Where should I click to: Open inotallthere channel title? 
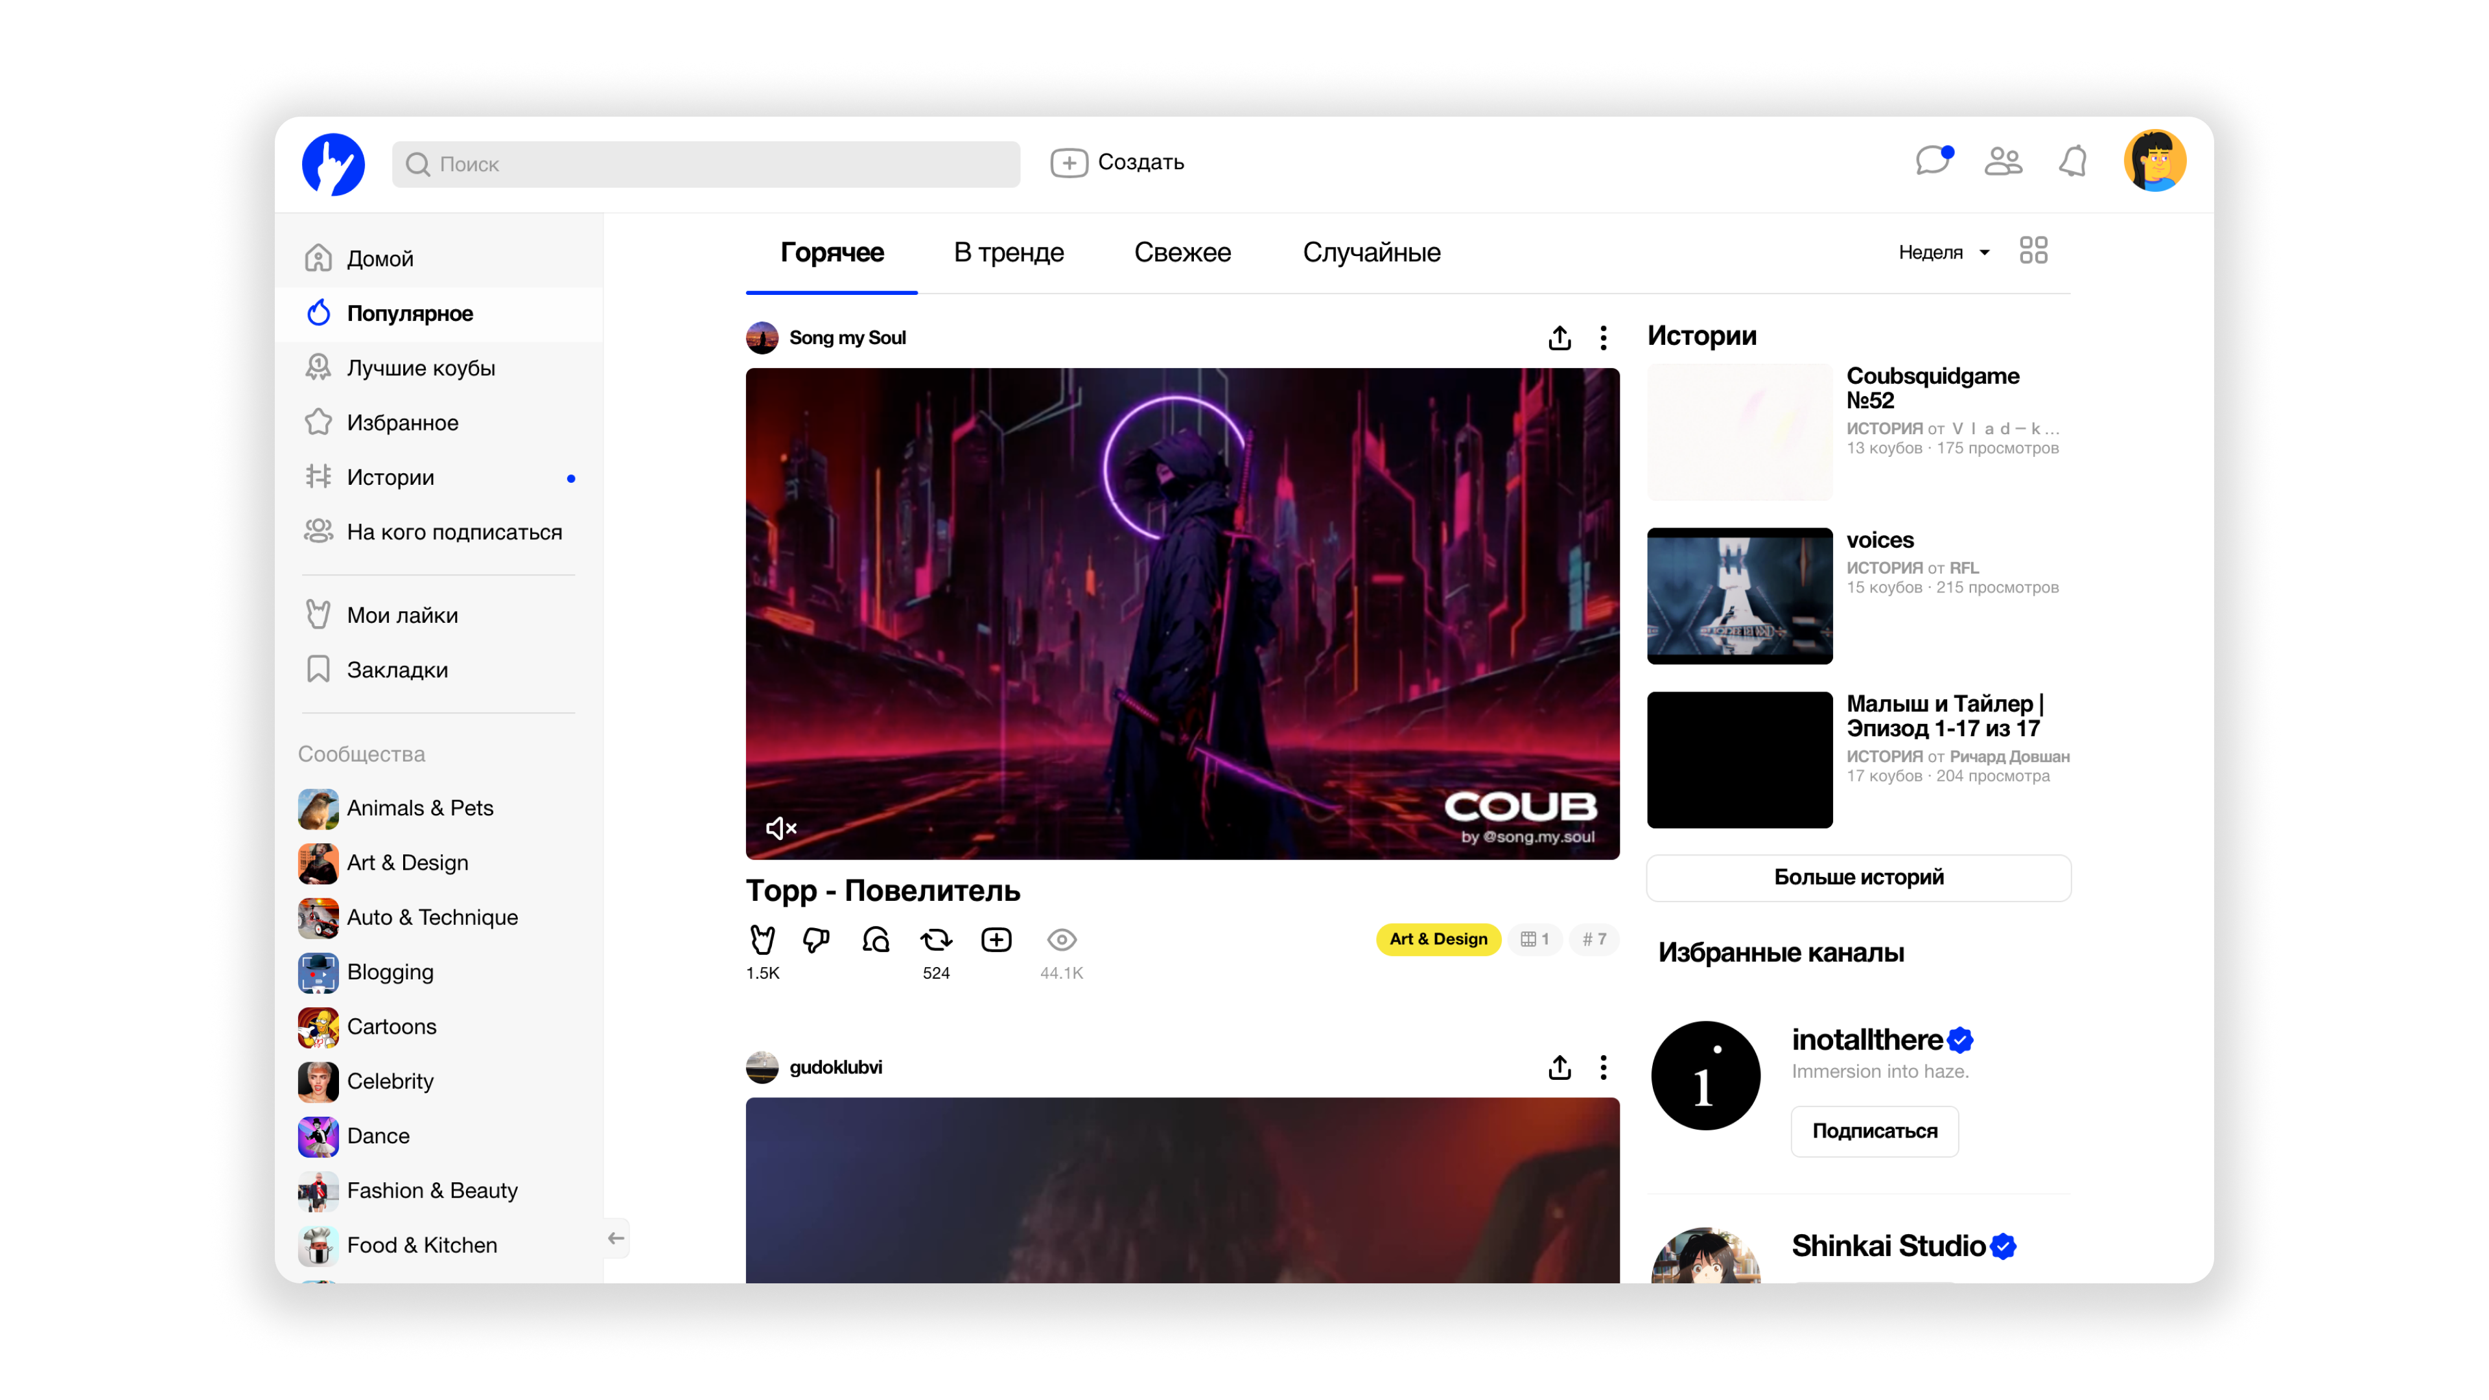click(1867, 1040)
